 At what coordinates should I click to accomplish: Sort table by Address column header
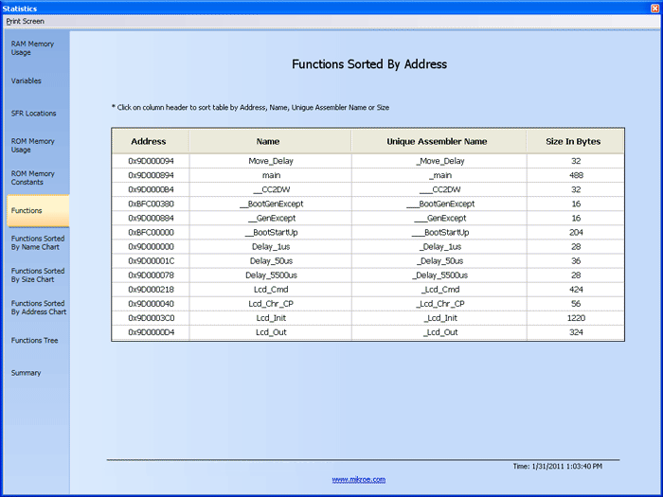coord(151,141)
